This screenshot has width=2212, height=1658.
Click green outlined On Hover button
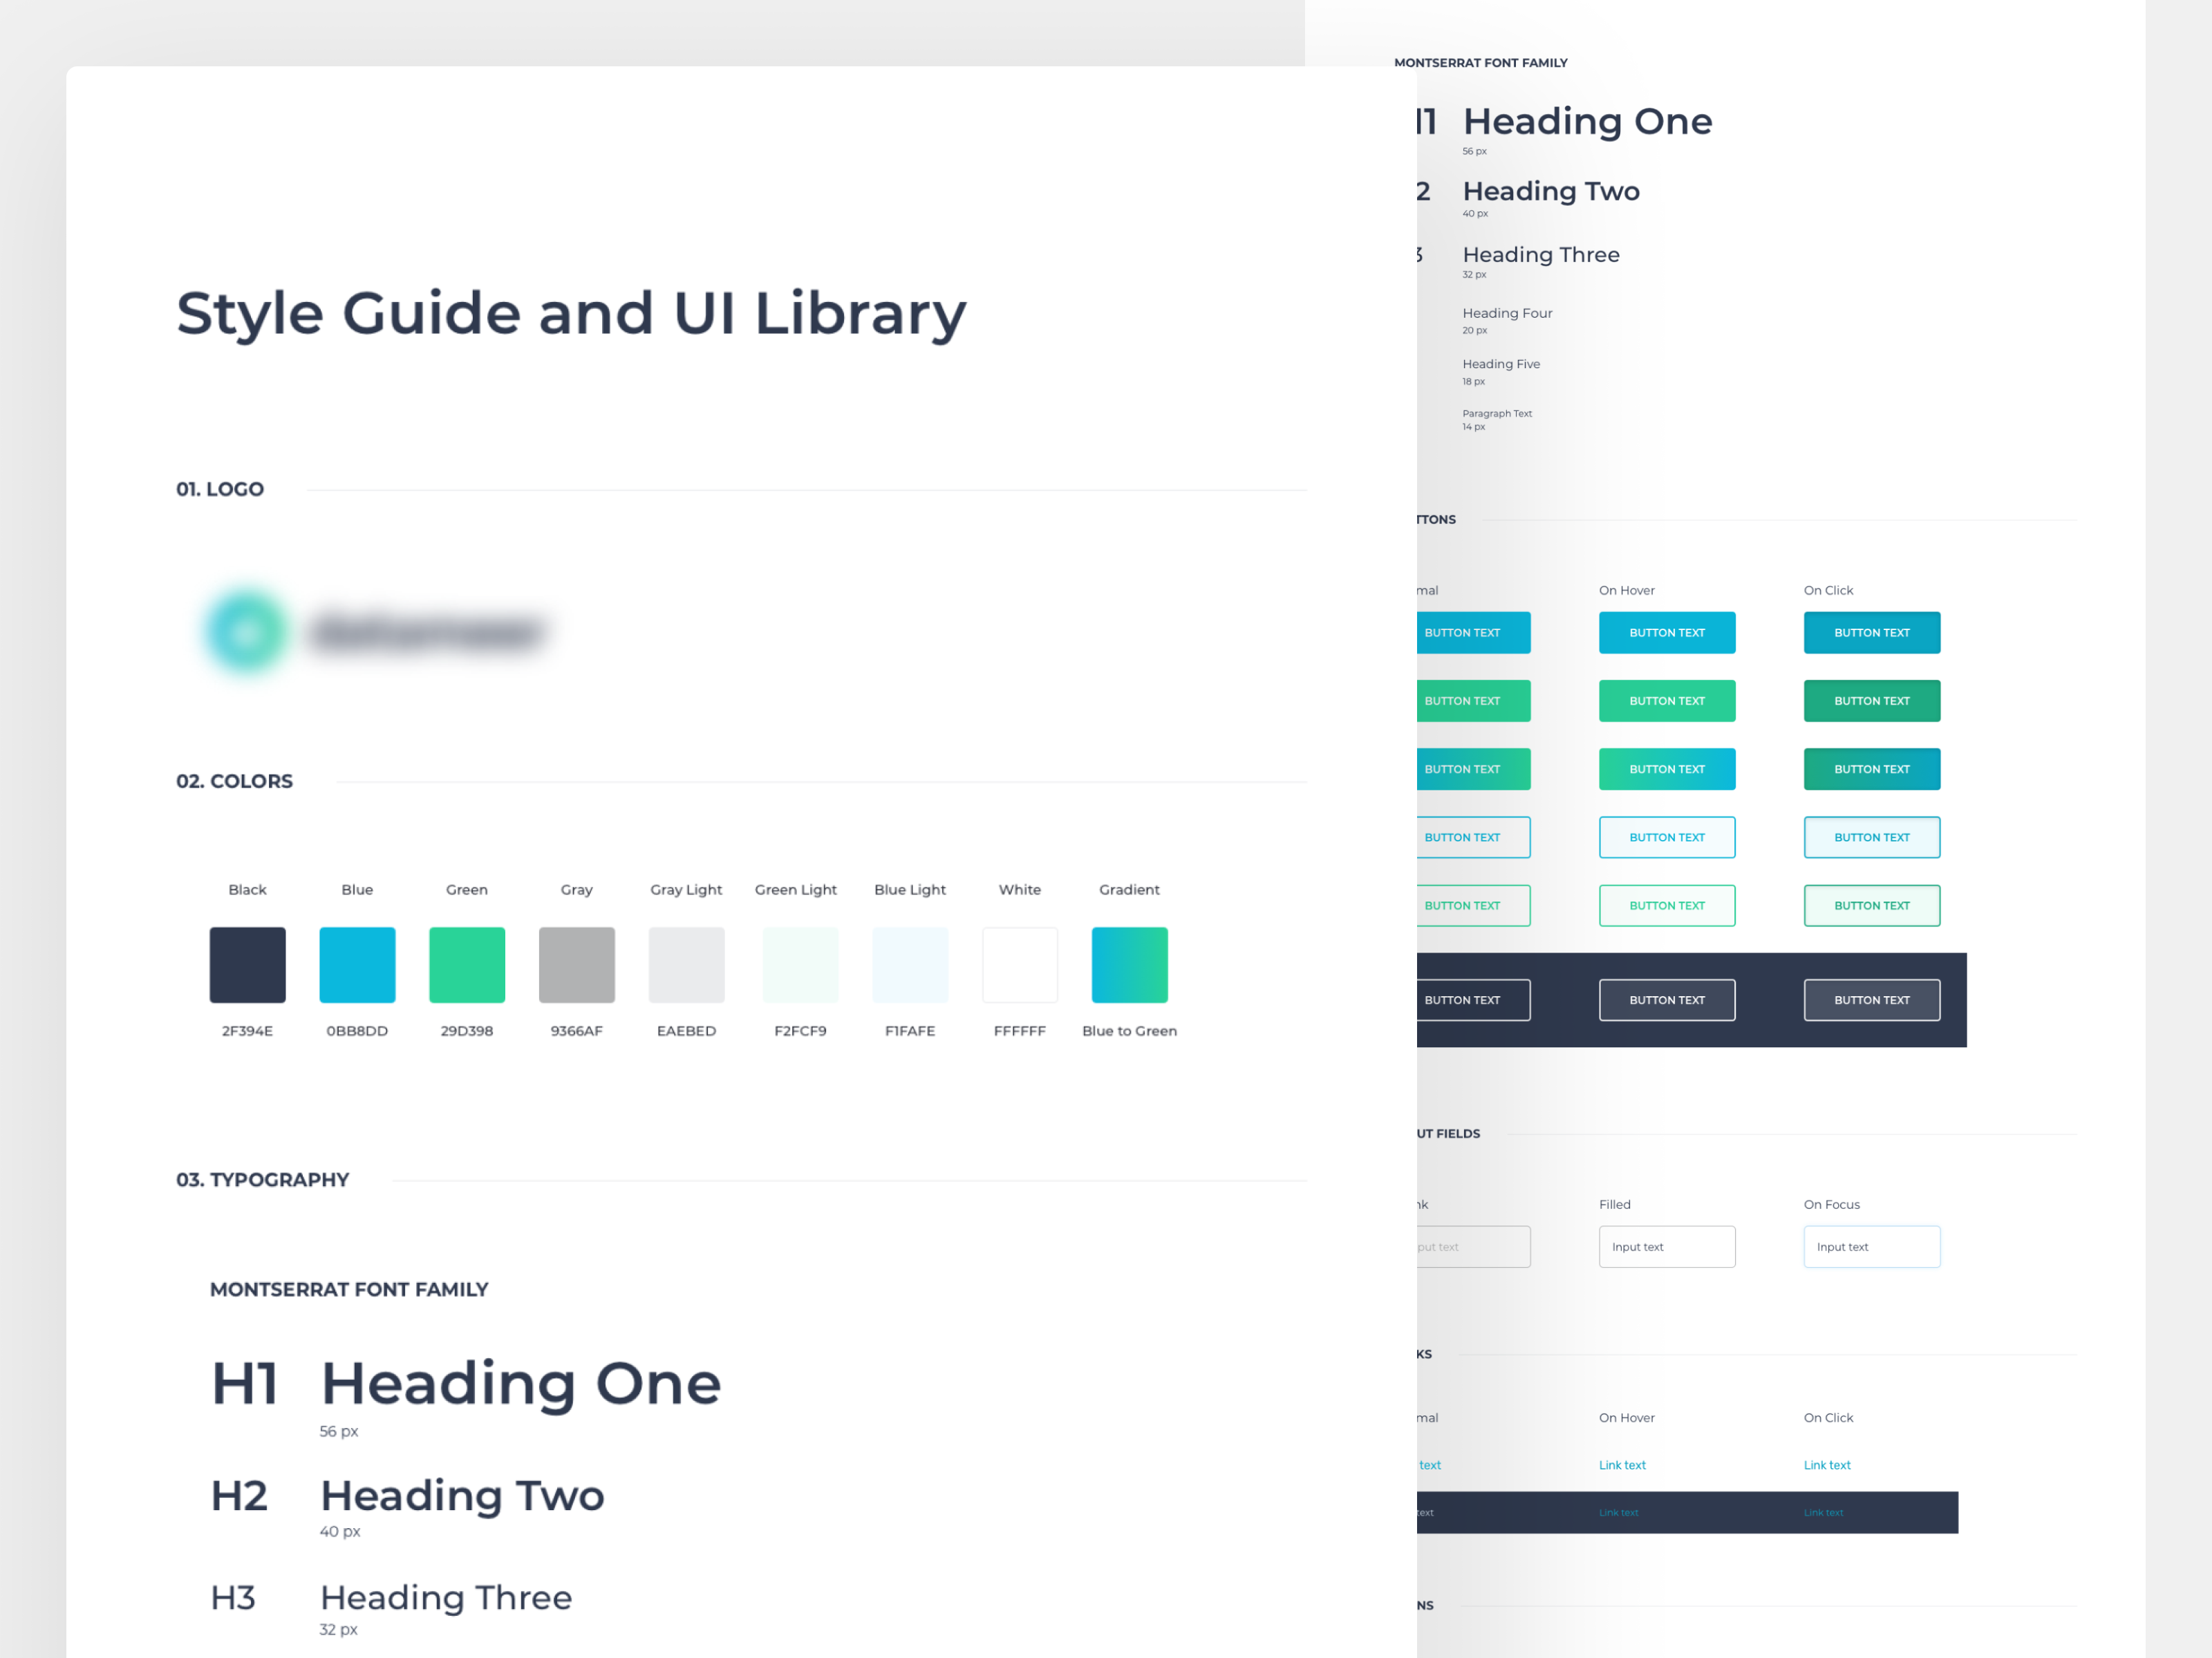point(1667,906)
